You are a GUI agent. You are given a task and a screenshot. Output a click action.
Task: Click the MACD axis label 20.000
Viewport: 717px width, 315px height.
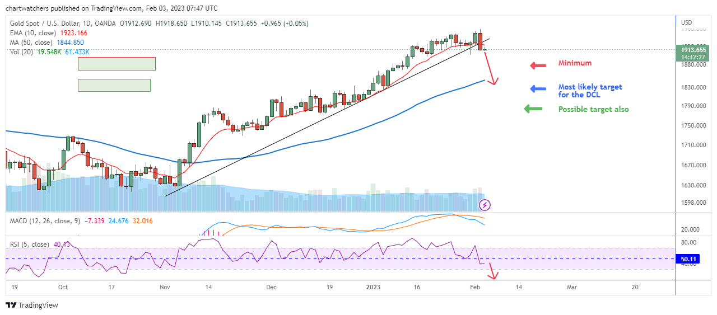(691, 230)
